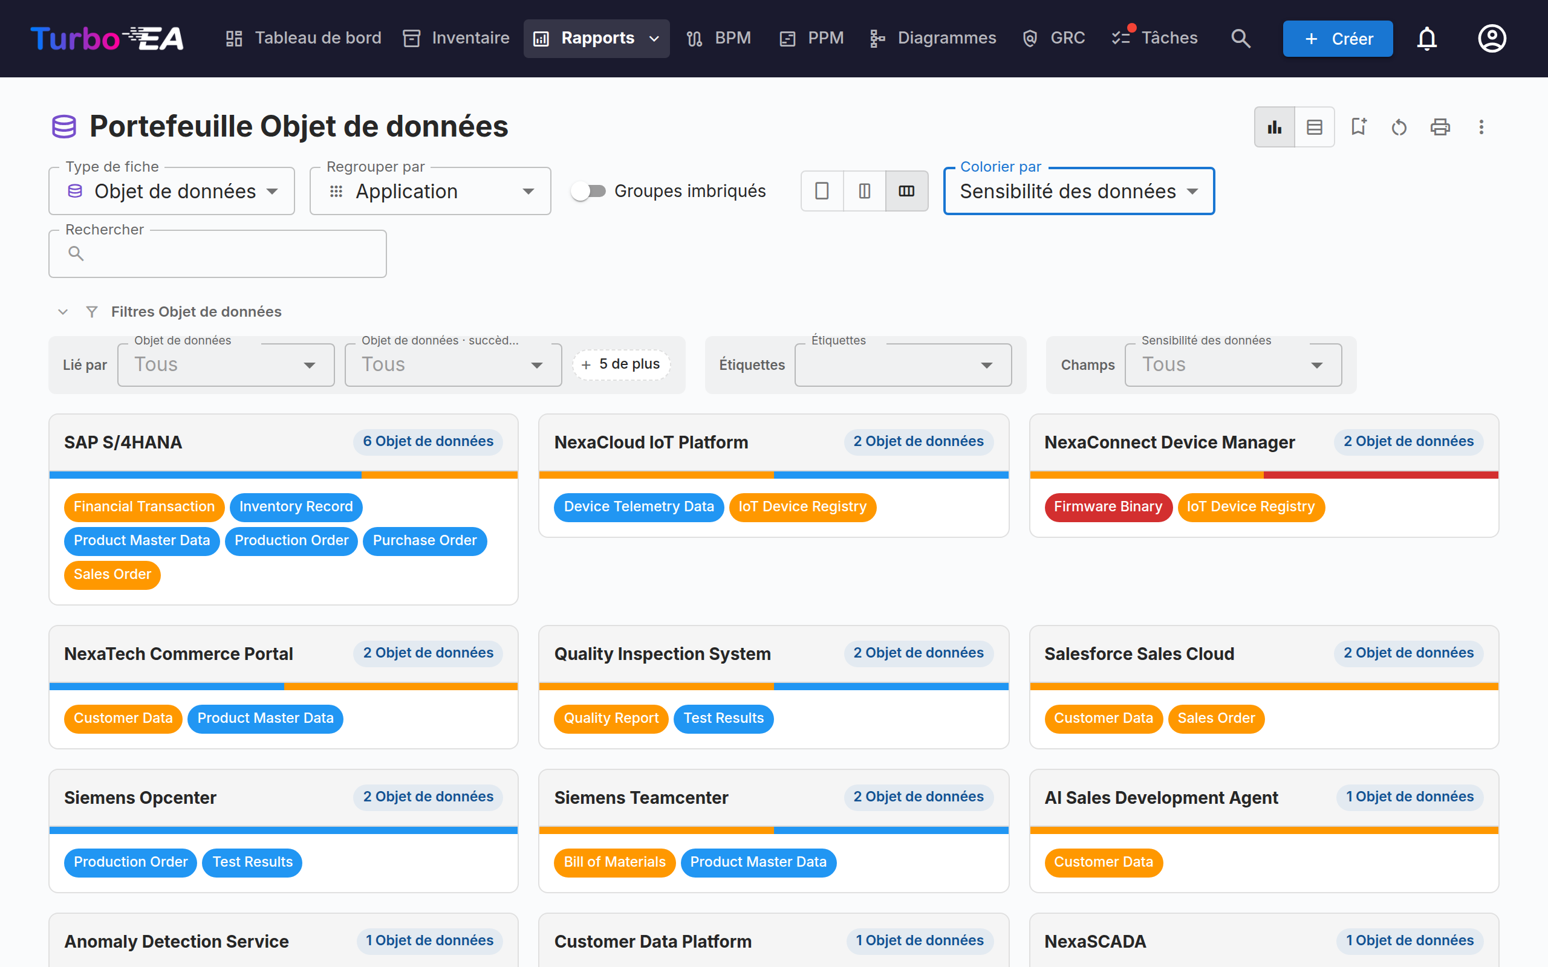Open the BPM section
The image size is (1548, 967).
[719, 38]
